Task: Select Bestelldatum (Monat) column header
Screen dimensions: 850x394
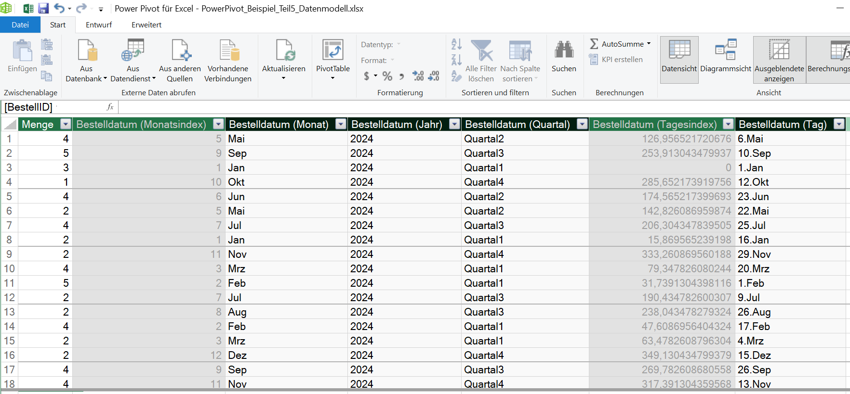Action: point(279,124)
